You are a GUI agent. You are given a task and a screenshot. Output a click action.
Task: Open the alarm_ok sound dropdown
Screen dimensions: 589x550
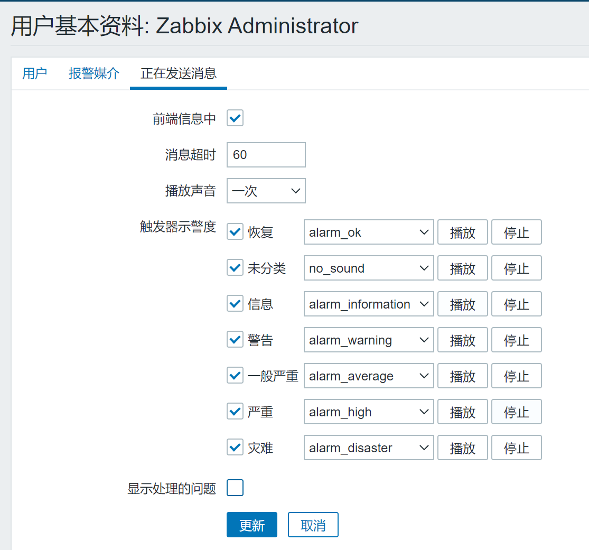tap(369, 232)
